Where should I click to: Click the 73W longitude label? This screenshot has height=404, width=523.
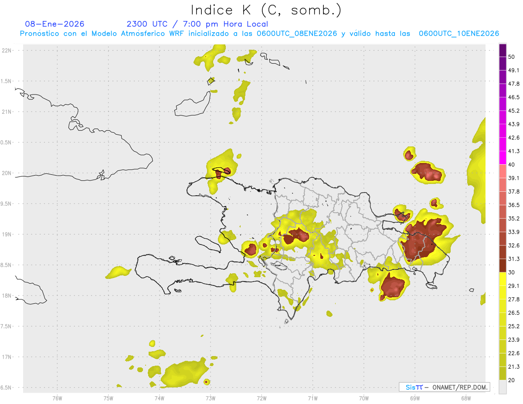click(211, 398)
